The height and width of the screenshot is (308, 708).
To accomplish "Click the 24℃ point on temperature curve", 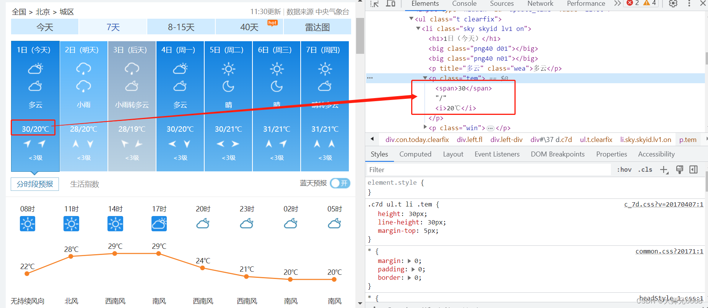I will pos(203,268).
